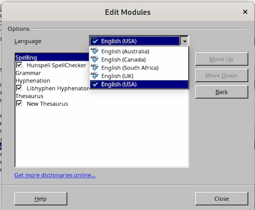The width and height of the screenshot is (255, 210).
Task: Click spellcheck icon beside English (Canada)
Action: coord(94,59)
